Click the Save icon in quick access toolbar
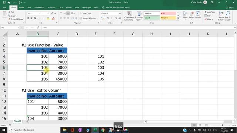Screen dimensions: 237x133 4,3
